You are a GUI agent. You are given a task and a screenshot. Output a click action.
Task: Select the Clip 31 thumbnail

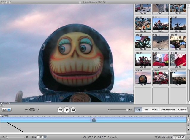pyautogui.click(x=160, y=9)
